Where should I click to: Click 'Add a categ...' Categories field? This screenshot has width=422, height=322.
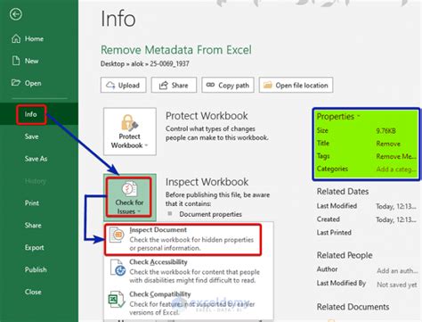[x=396, y=169]
